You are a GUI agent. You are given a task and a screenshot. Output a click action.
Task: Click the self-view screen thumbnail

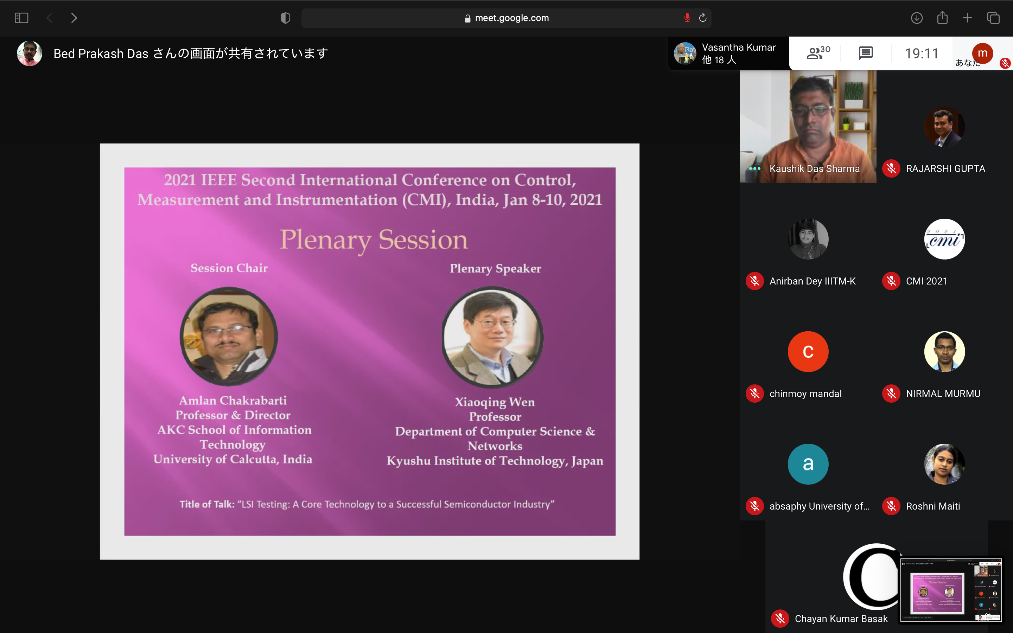click(952, 590)
